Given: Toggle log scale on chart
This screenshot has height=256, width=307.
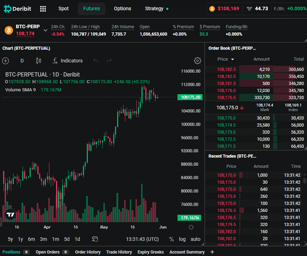Looking at the screenshot, I should pyautogui.click(x=182, y=239).
